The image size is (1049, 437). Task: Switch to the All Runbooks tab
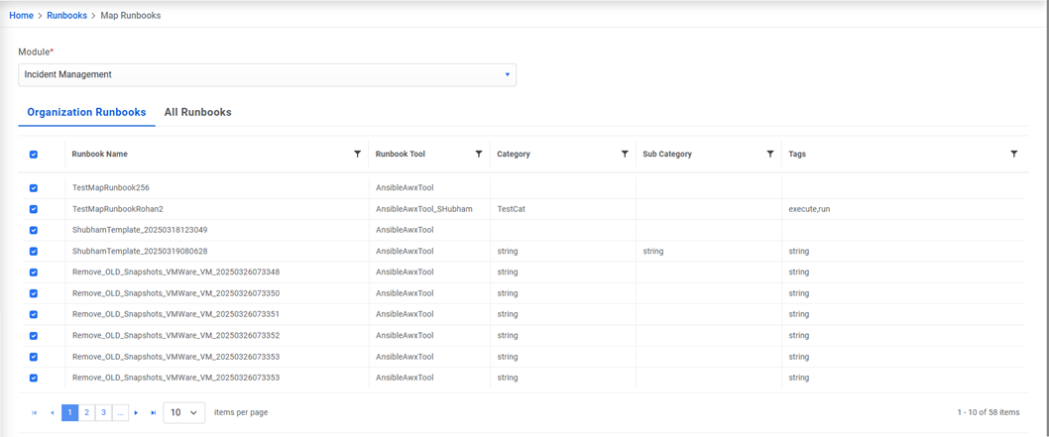coord(197,113)
